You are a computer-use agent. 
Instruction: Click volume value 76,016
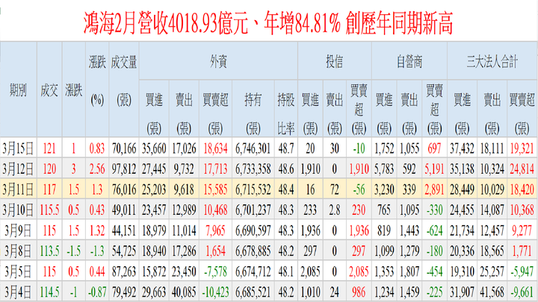[x=124, y=189]
